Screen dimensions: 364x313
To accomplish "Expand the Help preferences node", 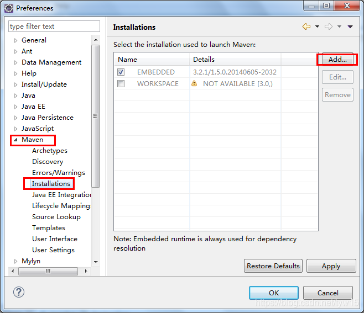I will 15,73.
